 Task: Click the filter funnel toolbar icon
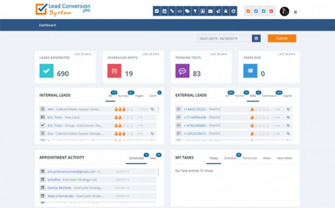coord(195,11)
